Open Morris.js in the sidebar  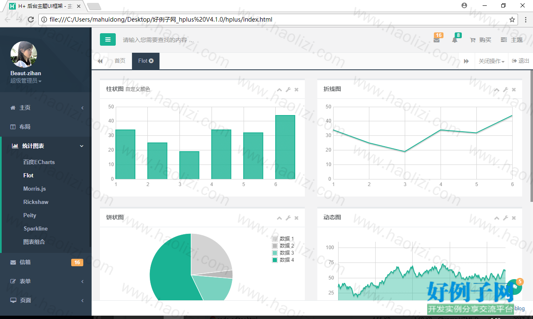pos(35,189)
